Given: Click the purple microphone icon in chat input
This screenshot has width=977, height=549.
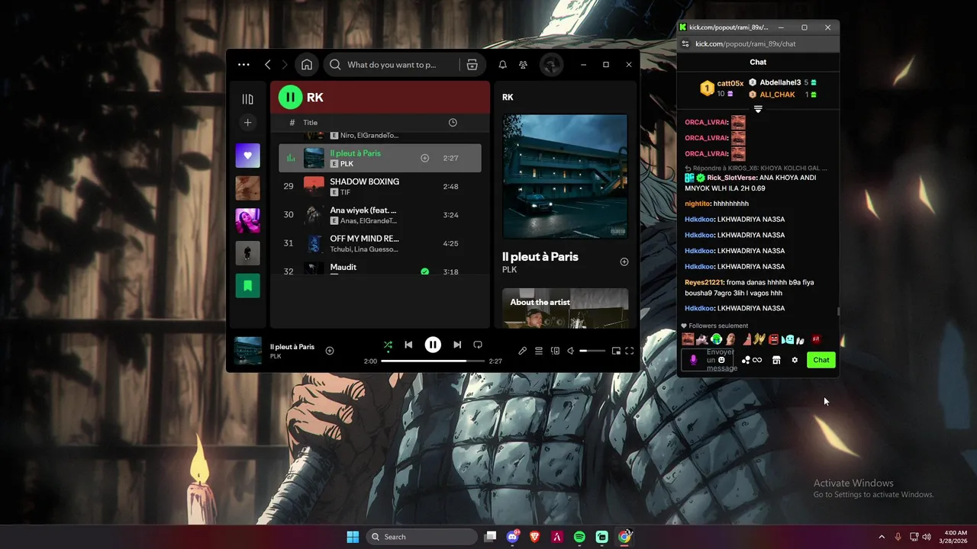Looking at the screenshot, I should 694,360.
